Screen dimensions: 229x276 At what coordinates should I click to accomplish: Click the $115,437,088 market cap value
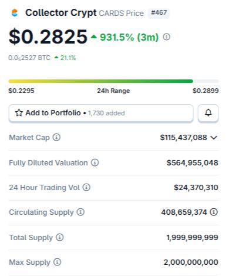pyautogui.click(x=183, y=138)
